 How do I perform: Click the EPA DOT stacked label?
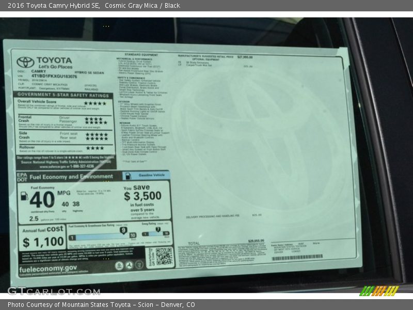[x=22, y=176]
